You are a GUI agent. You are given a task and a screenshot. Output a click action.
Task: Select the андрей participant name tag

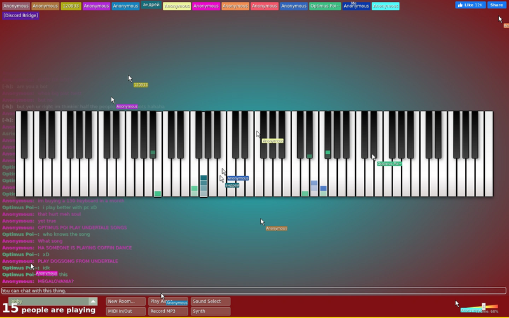[x=151, y=5]
